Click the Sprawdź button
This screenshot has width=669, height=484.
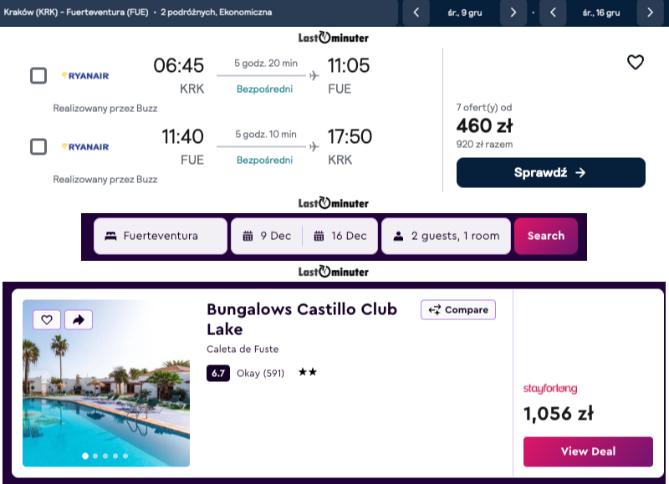(551, 173)
